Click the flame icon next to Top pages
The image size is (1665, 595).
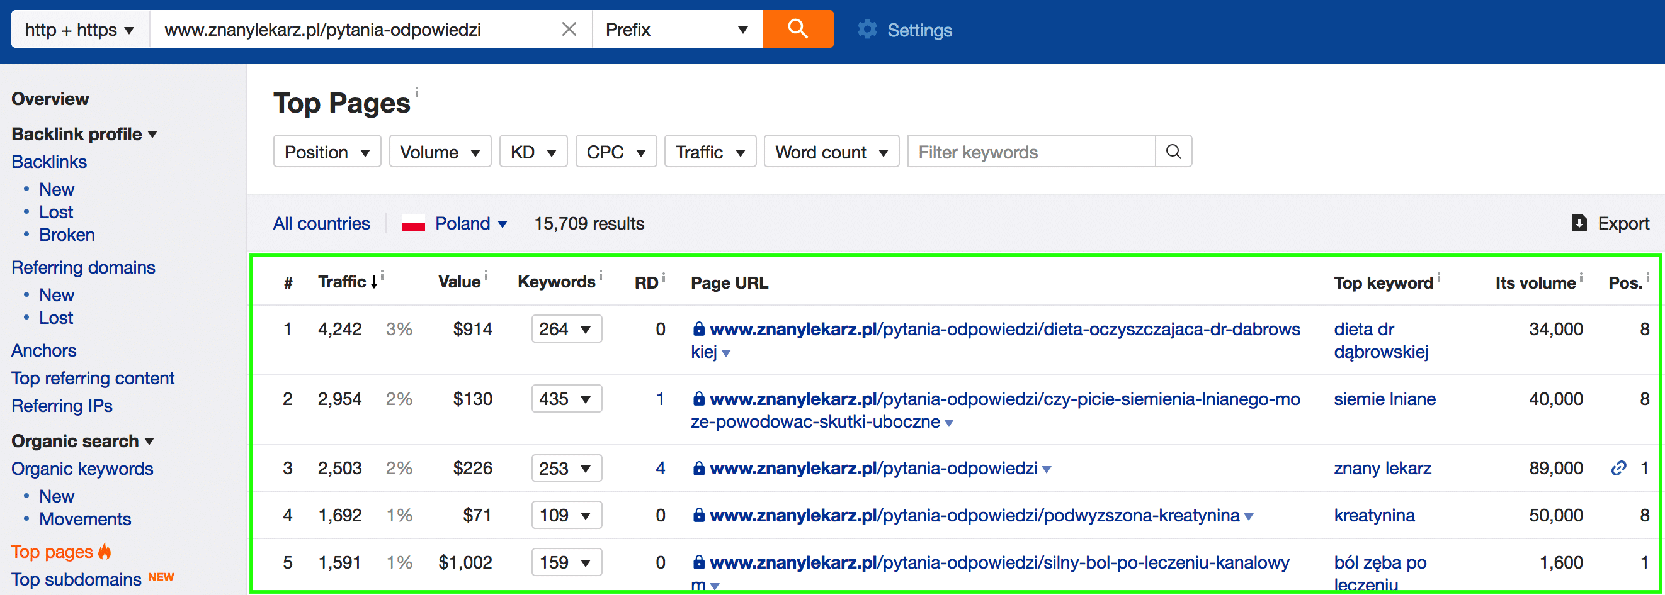(x=103, y=552)
